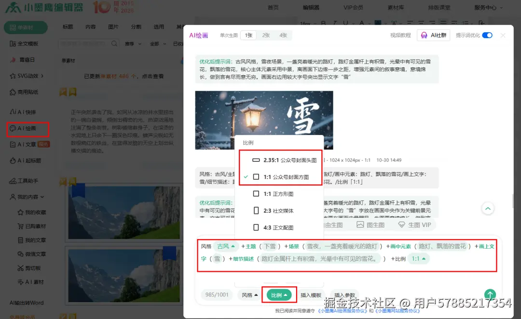The image size is (521, 319).
Task: Collapse the 我的内容 section
Action: click(x=27, y=197)
